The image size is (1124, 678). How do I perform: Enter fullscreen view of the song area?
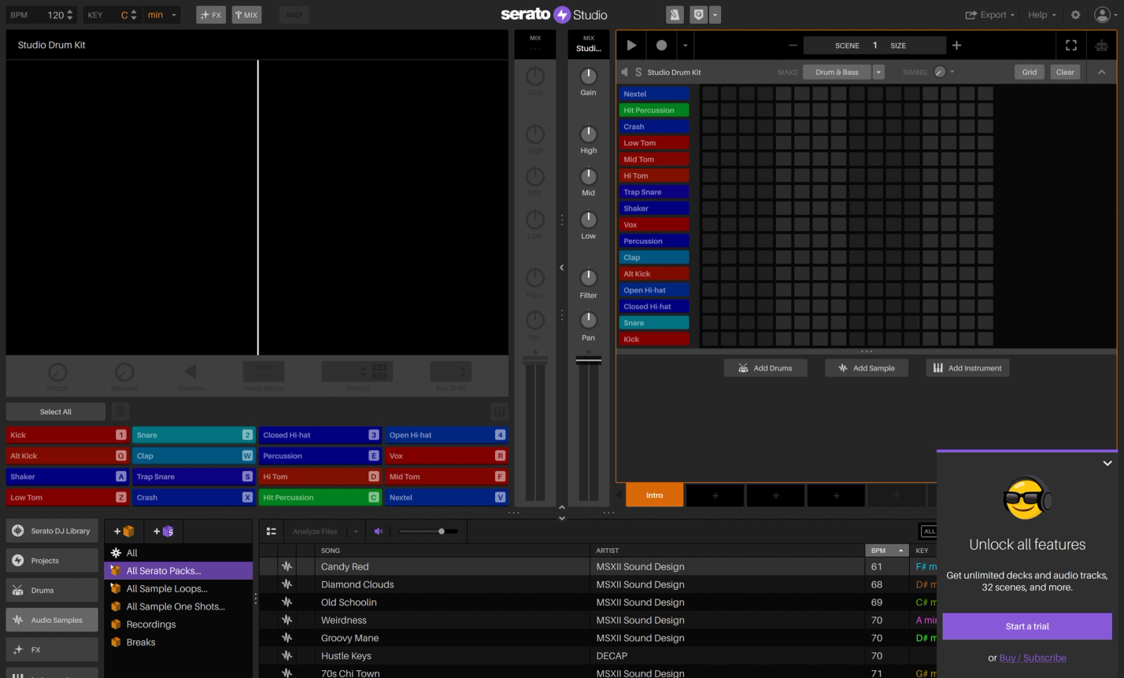(x=1070, y=45)
